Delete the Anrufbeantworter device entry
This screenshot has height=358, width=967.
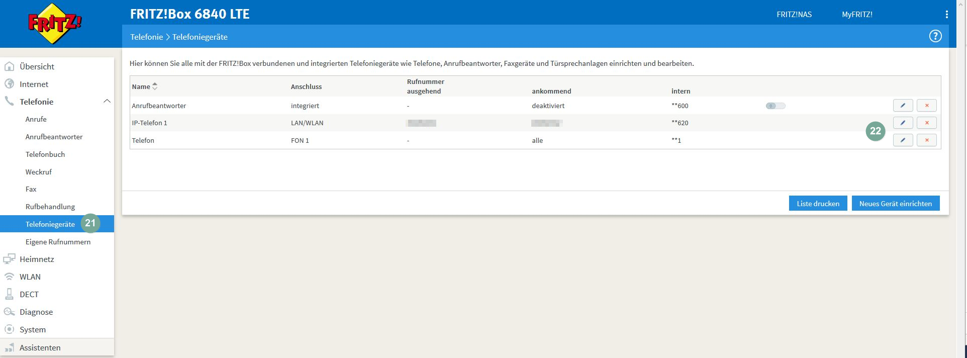point(926,106)
